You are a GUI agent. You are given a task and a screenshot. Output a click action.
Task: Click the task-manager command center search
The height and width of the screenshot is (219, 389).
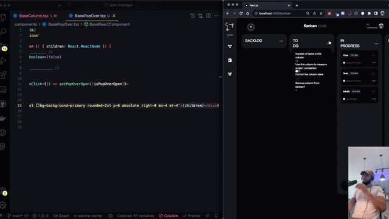coord(119,5)
